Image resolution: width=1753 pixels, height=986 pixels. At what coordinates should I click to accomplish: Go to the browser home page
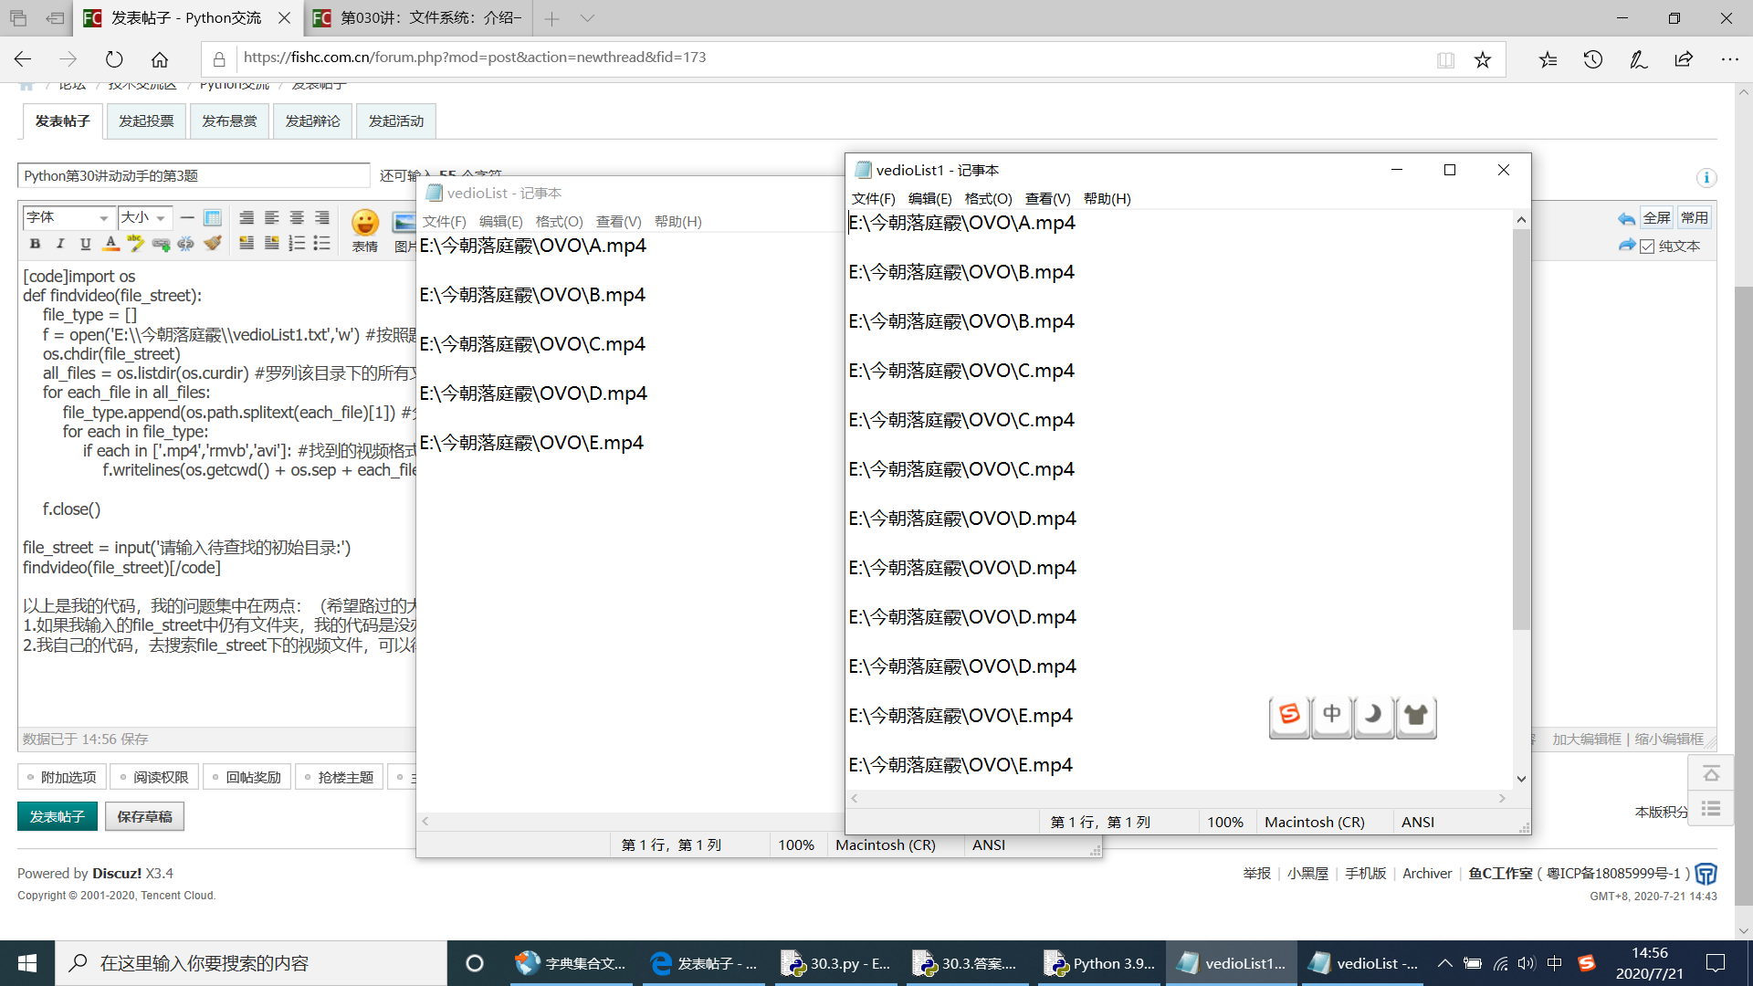(160, 59)
